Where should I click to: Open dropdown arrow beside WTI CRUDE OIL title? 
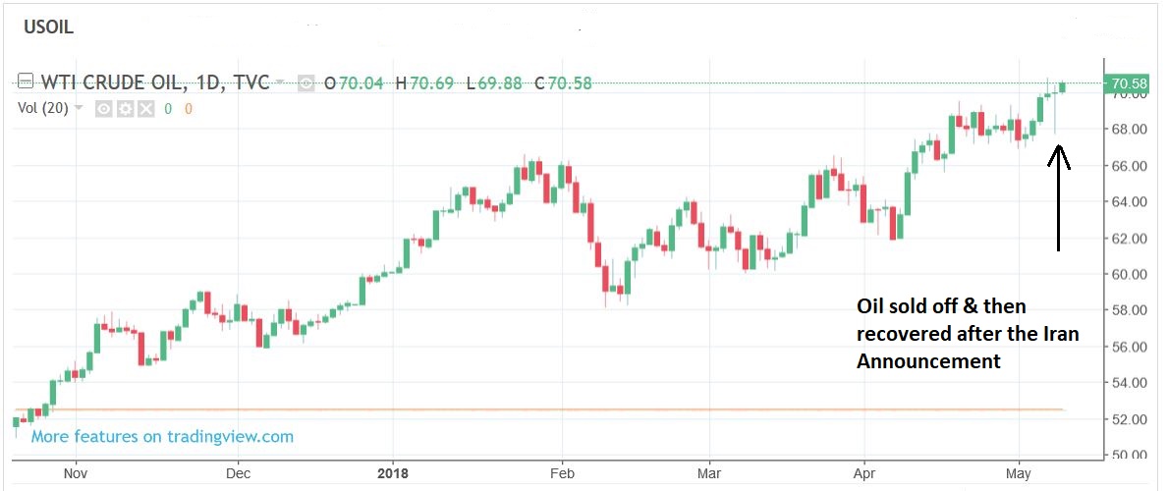click(281, 82)
